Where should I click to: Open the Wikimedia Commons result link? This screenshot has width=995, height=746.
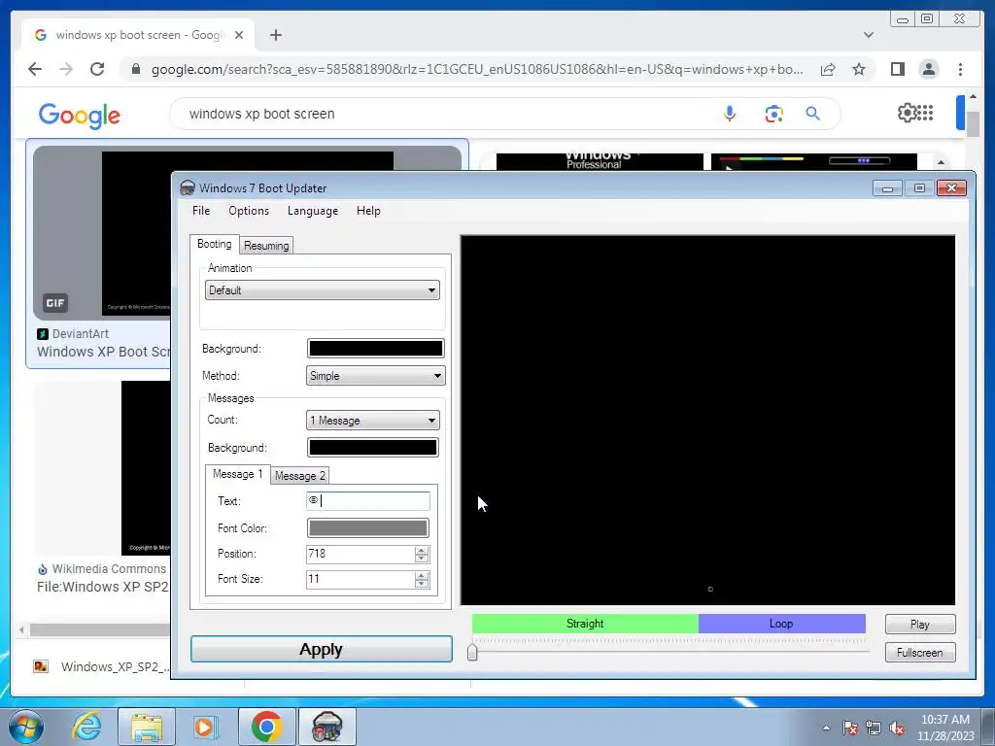coord(103,587)
